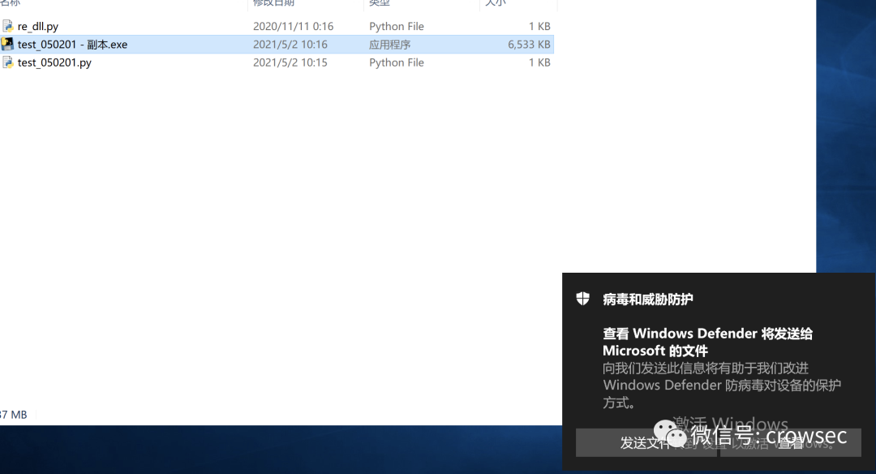Click the 6,533 KB size cell

click(529, 45)
